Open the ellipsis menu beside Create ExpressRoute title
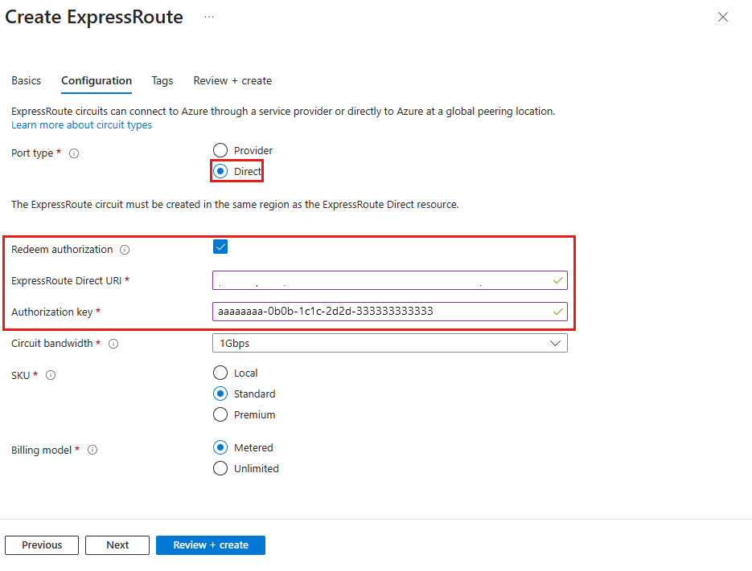752x571 pixels. click(x=209, y=16)
